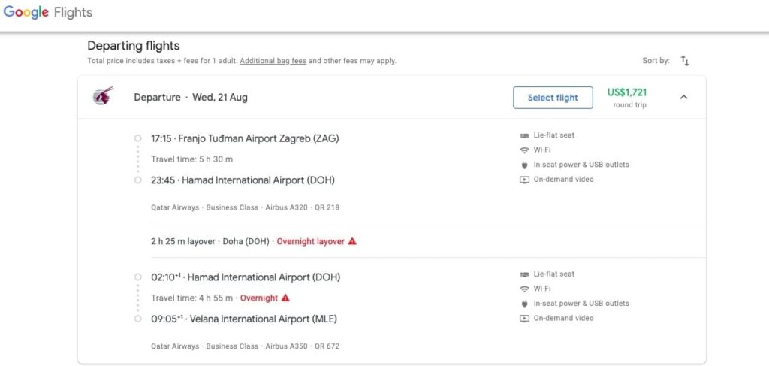Click Wi-Fi icon for flight QR 672
769x366 pixels.
click(524, 289)
